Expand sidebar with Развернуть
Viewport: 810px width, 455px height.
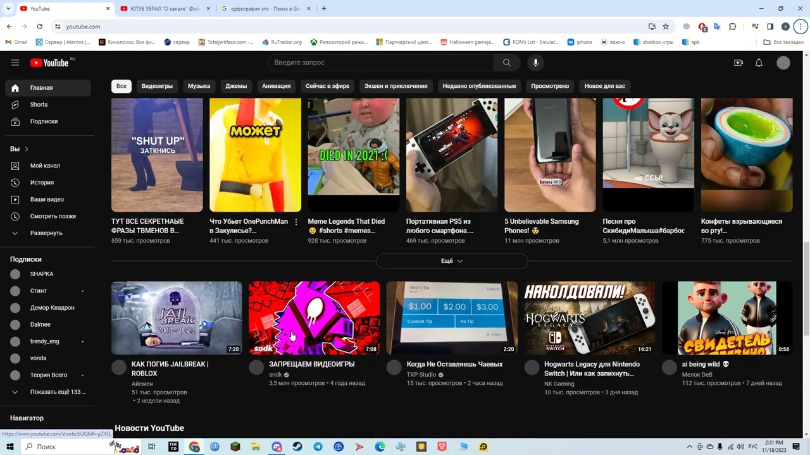(48, 233)
